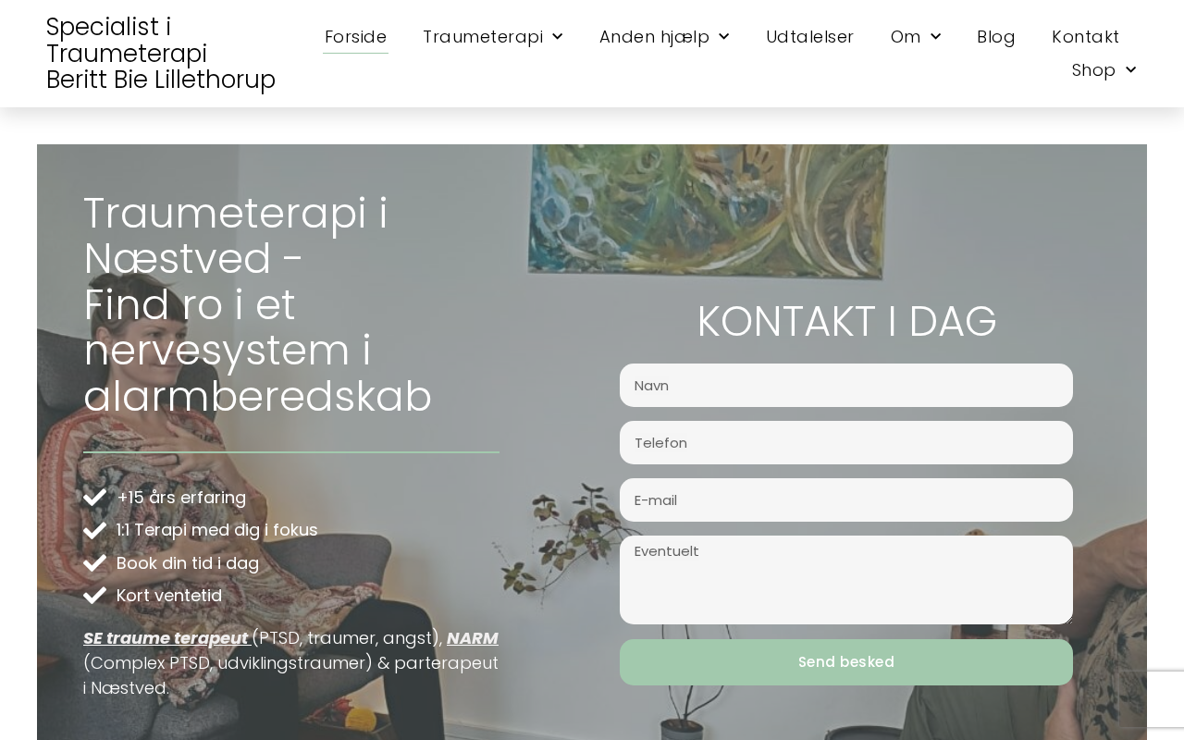Screen dimensions: 1184x740
Task: Follow the SE traume terapeut link
Action: coord(166,638)
